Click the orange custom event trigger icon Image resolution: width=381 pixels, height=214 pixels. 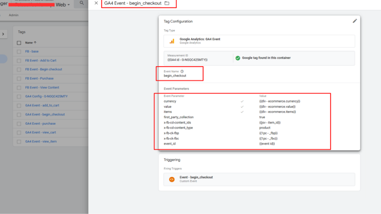172,179
